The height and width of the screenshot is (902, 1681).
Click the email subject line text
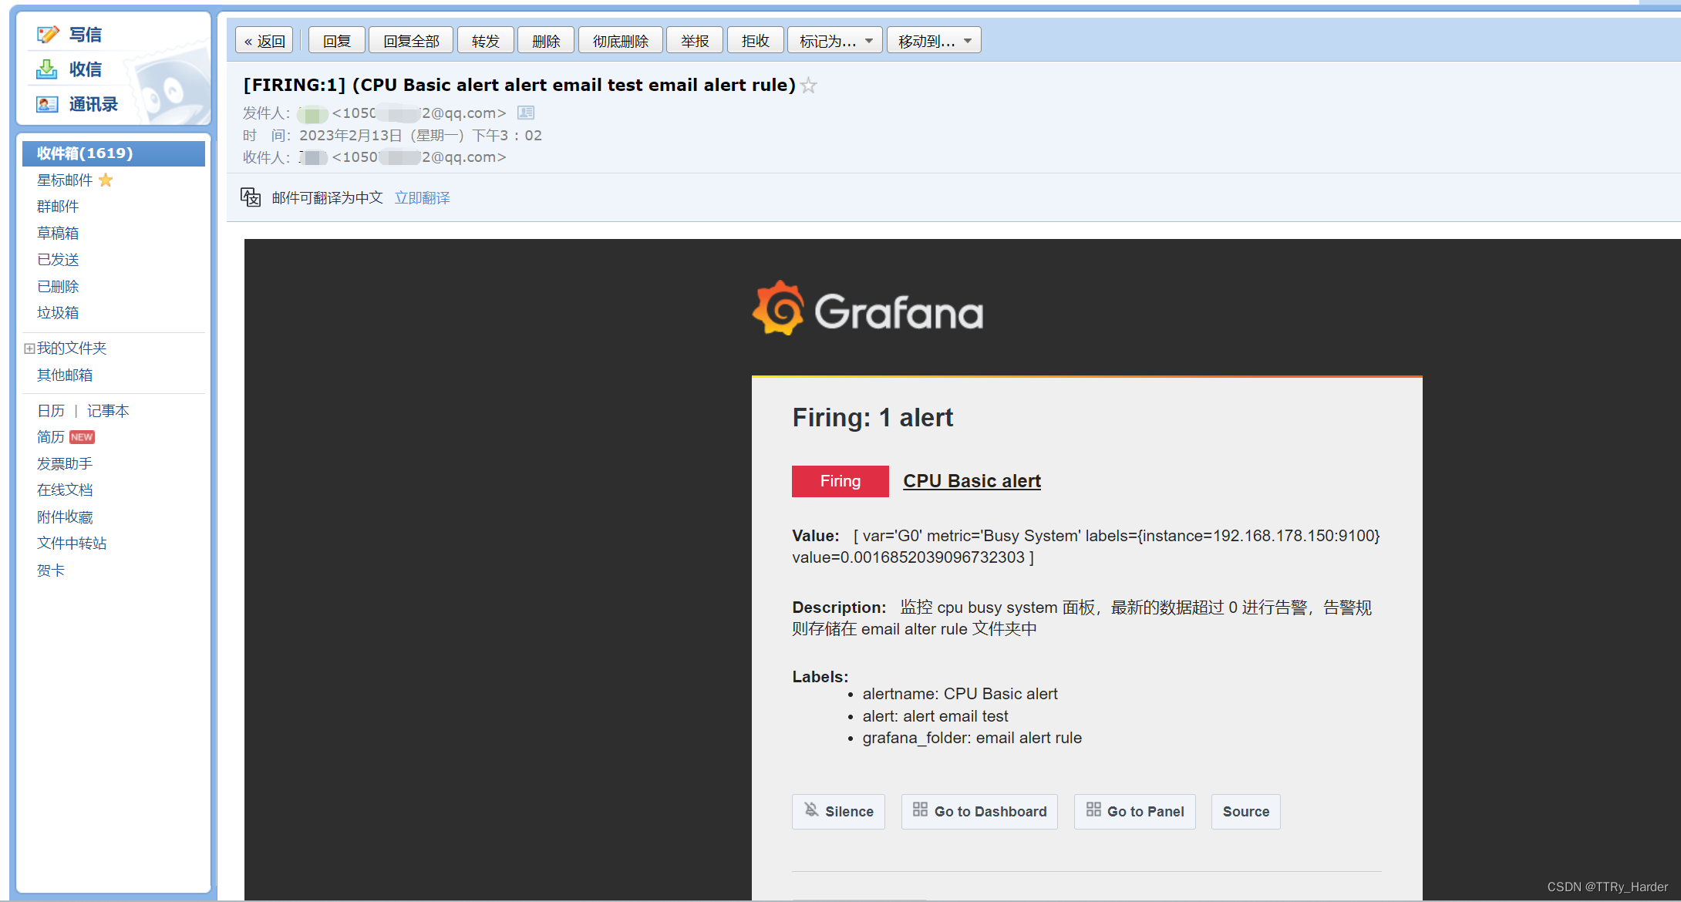pos(520,85)
